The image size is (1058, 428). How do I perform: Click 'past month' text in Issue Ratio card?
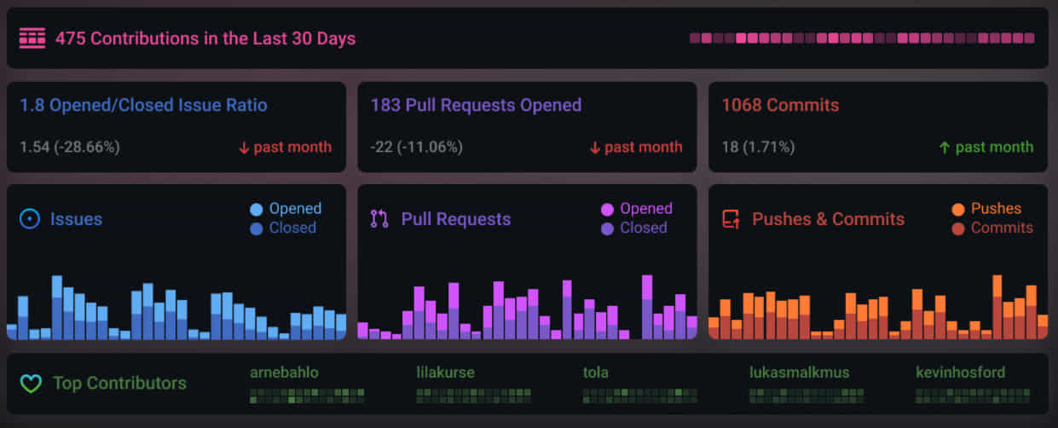[292, 147]
